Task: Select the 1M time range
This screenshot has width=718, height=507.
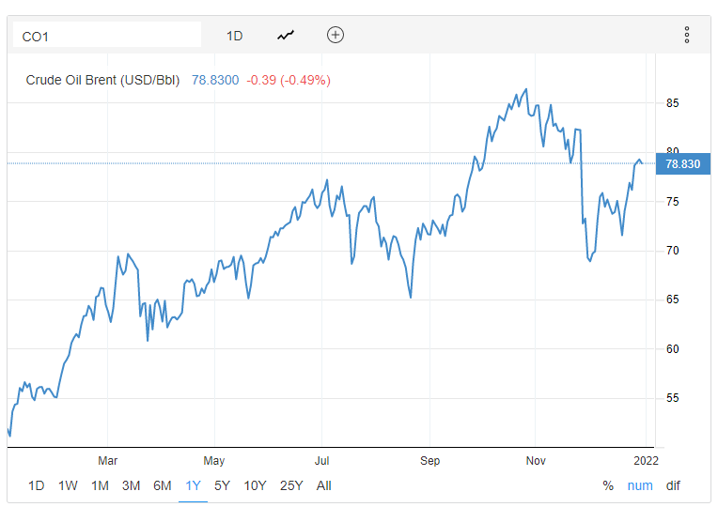Action: coord(100,485)
